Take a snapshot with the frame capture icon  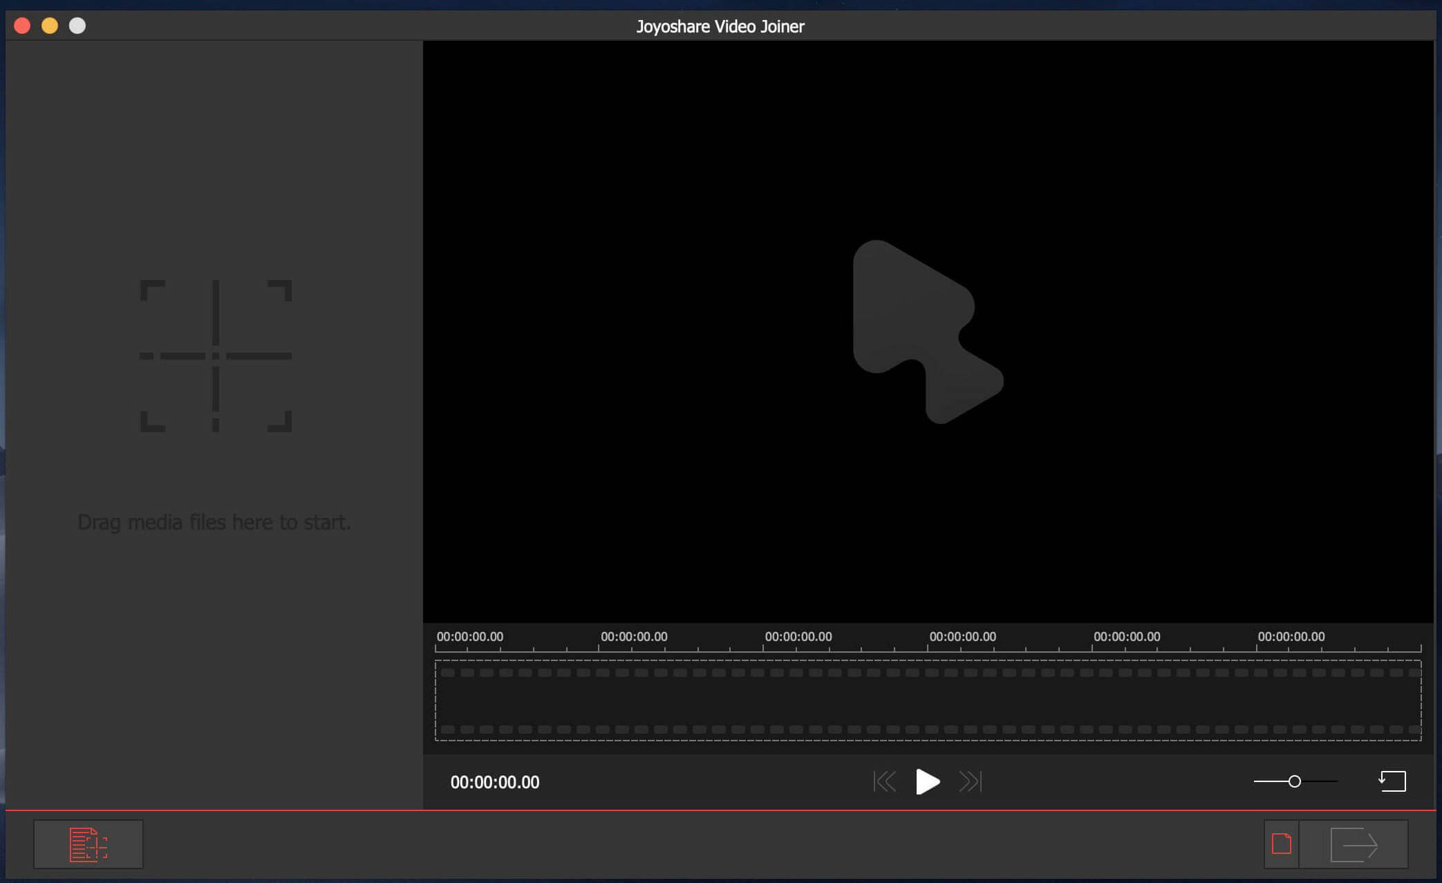pos(1392,781)
